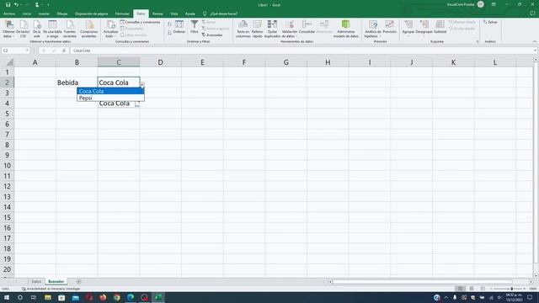Click the Consolidar icon

pos(307,27)
